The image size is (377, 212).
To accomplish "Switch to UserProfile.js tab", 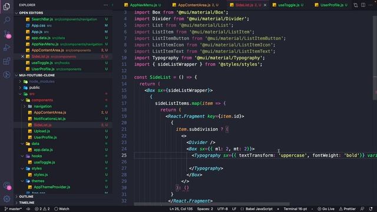I will 331,5.
